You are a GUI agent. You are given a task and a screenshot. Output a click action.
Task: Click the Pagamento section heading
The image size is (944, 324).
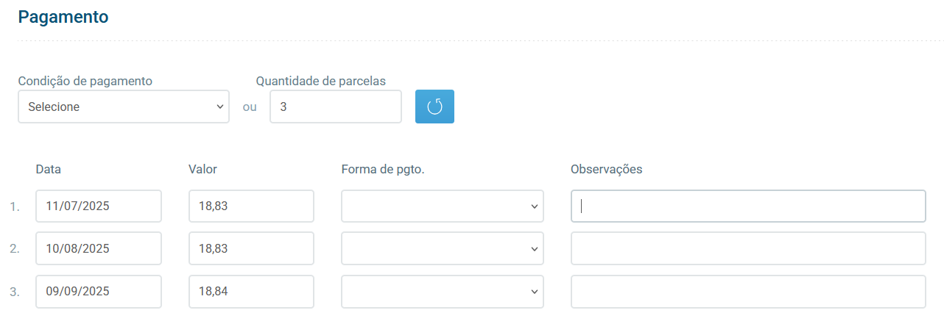[x=63, y=16]
